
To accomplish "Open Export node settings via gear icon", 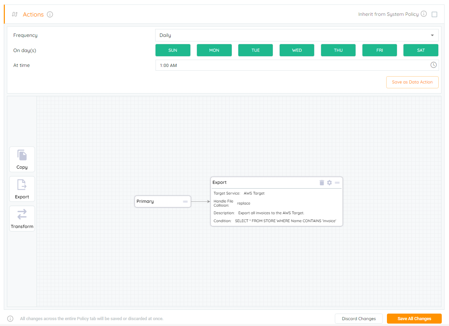I will 329,182.
